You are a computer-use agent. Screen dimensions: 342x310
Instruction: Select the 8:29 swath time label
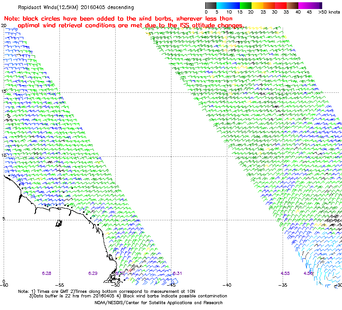point(93,274)
